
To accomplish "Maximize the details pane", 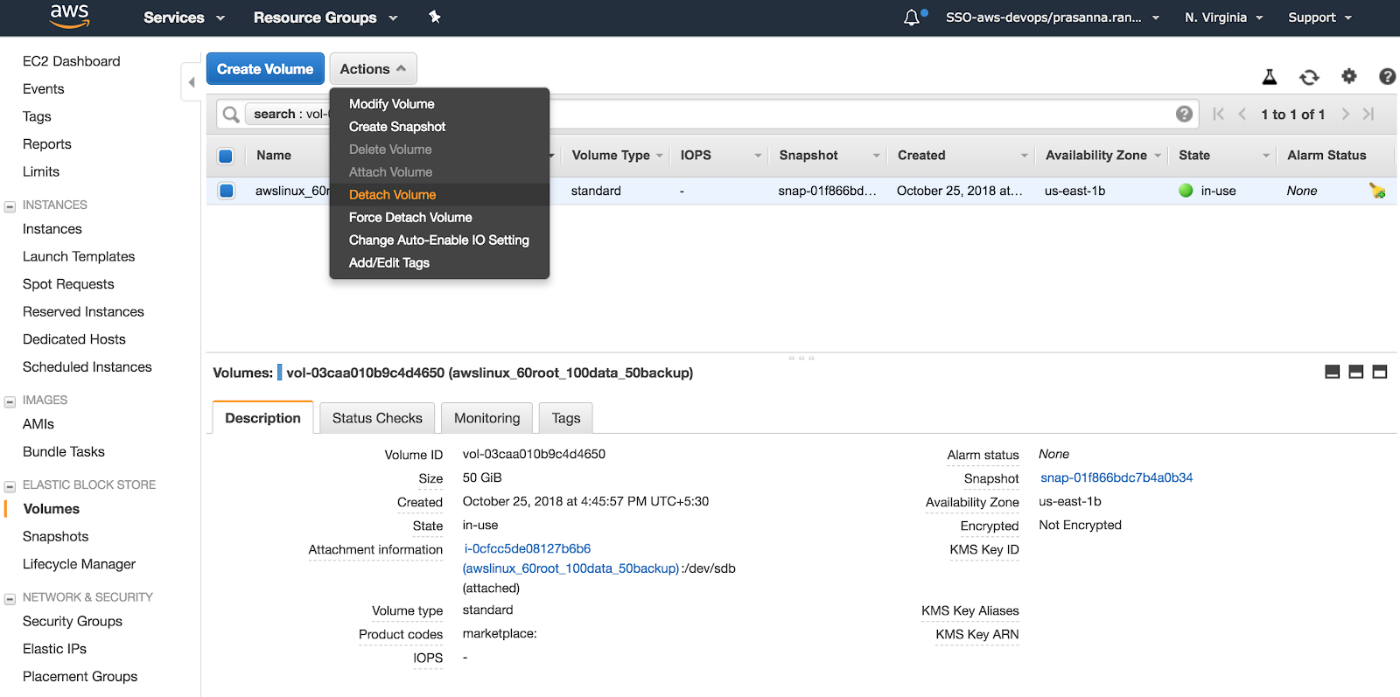I will tap(1380, 372).
